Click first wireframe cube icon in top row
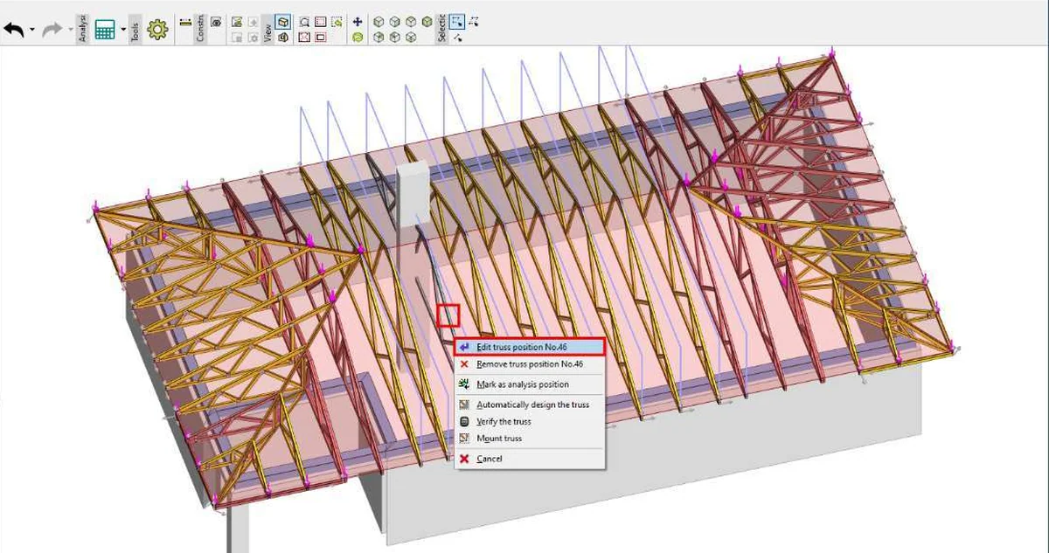Image resolution: width=1049 pixels, height=553 pixels. click(x=379, y=22)
